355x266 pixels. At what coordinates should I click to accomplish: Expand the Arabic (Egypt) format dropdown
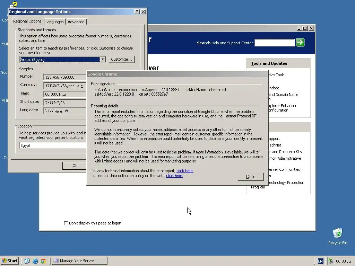[x=103, y=59]
